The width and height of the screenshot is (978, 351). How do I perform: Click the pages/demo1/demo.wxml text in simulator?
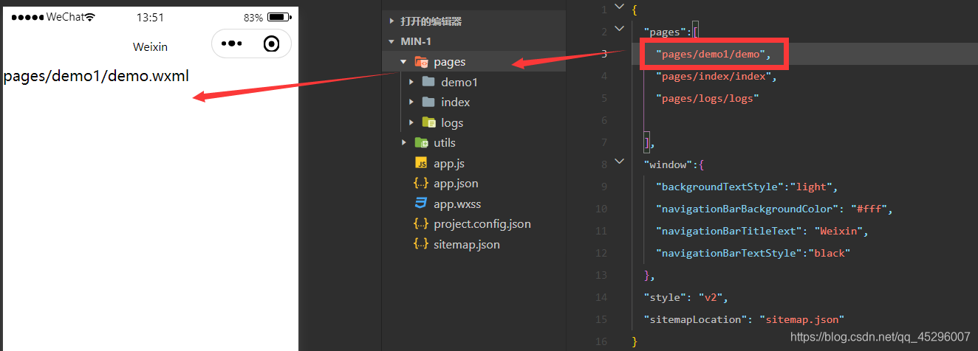pyautogui.click(x=96, y=76)
